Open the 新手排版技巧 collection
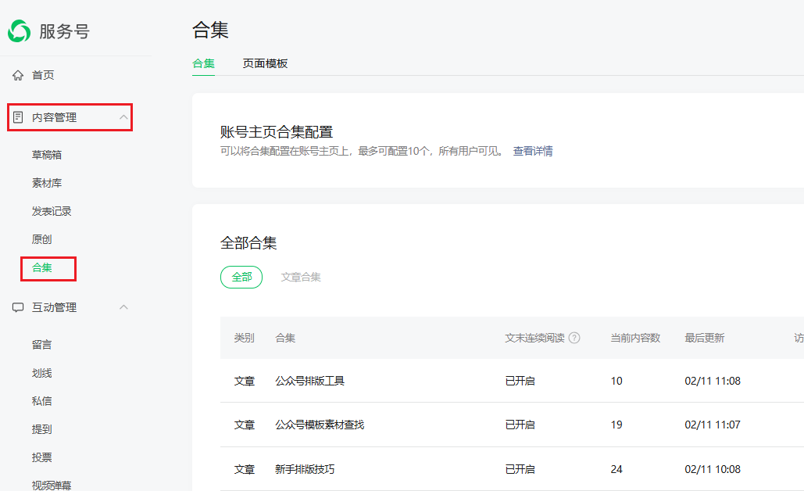Viewport: 804px width, 491px height. tap(305, 470)
